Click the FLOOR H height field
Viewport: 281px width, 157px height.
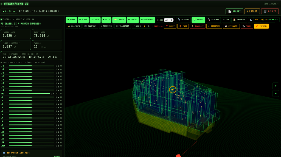point(144,26)
